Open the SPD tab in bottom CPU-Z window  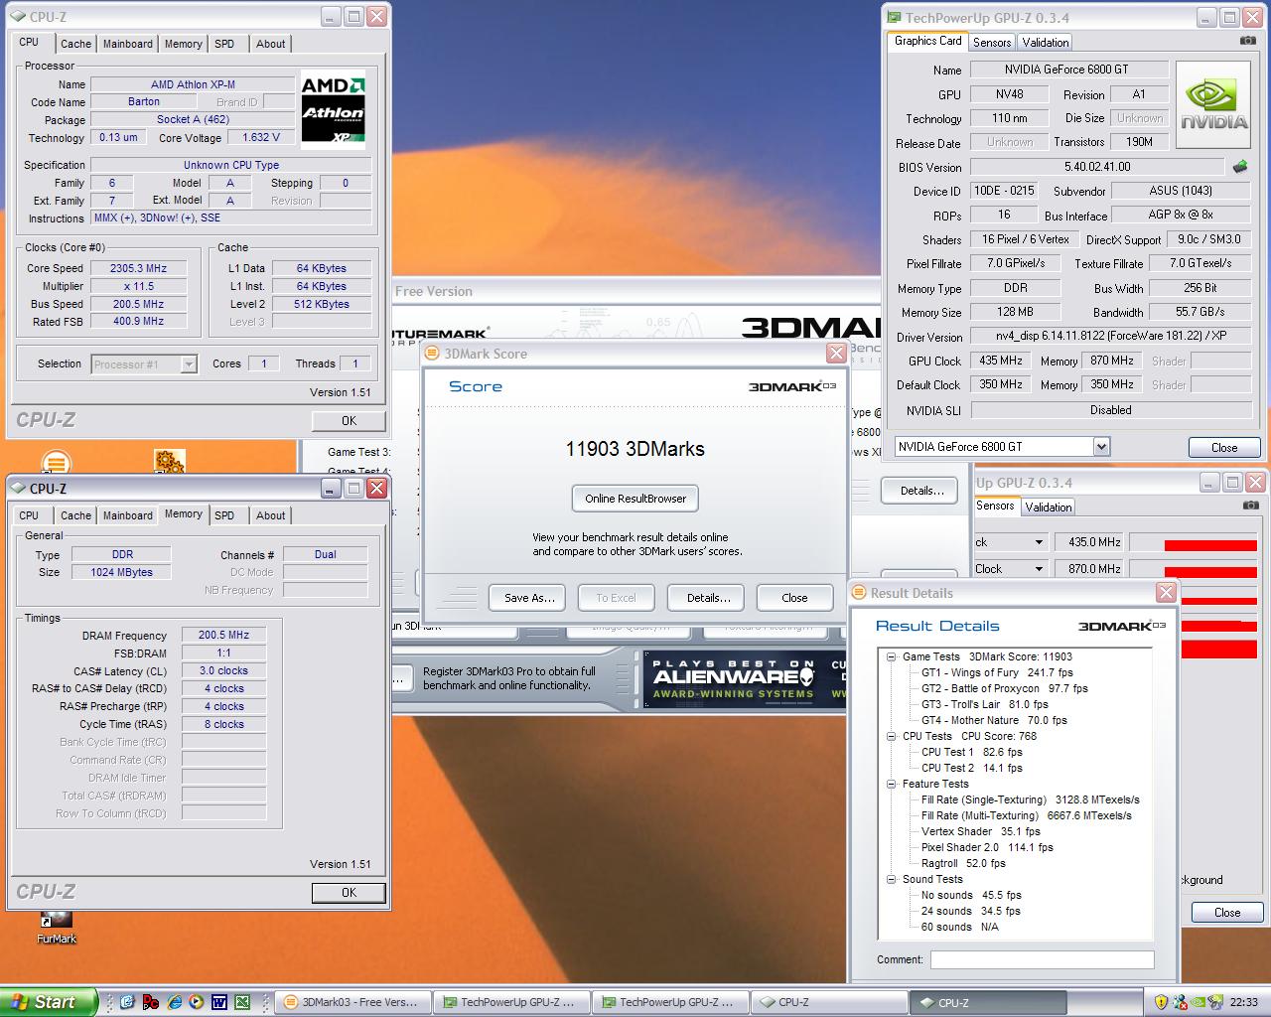(224, 515)
